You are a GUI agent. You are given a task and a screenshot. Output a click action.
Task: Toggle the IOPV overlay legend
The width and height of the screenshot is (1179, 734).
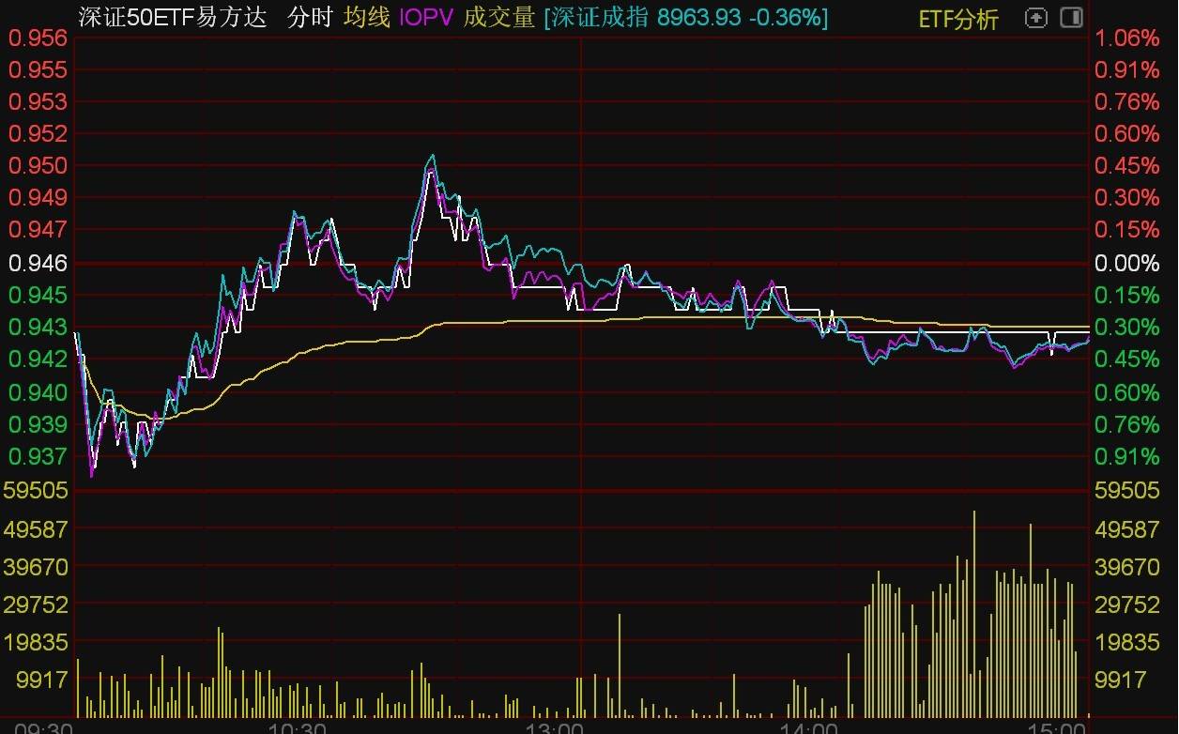(x=424, y=17)
